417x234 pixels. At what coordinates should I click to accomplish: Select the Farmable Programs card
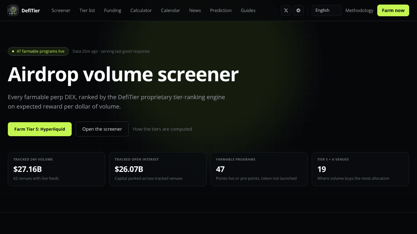259,169
